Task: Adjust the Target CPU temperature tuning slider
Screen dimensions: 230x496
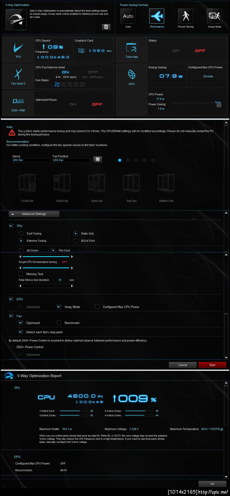Action: point(46,268)
